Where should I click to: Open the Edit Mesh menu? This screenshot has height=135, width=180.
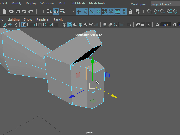click(x=78, y=3)
